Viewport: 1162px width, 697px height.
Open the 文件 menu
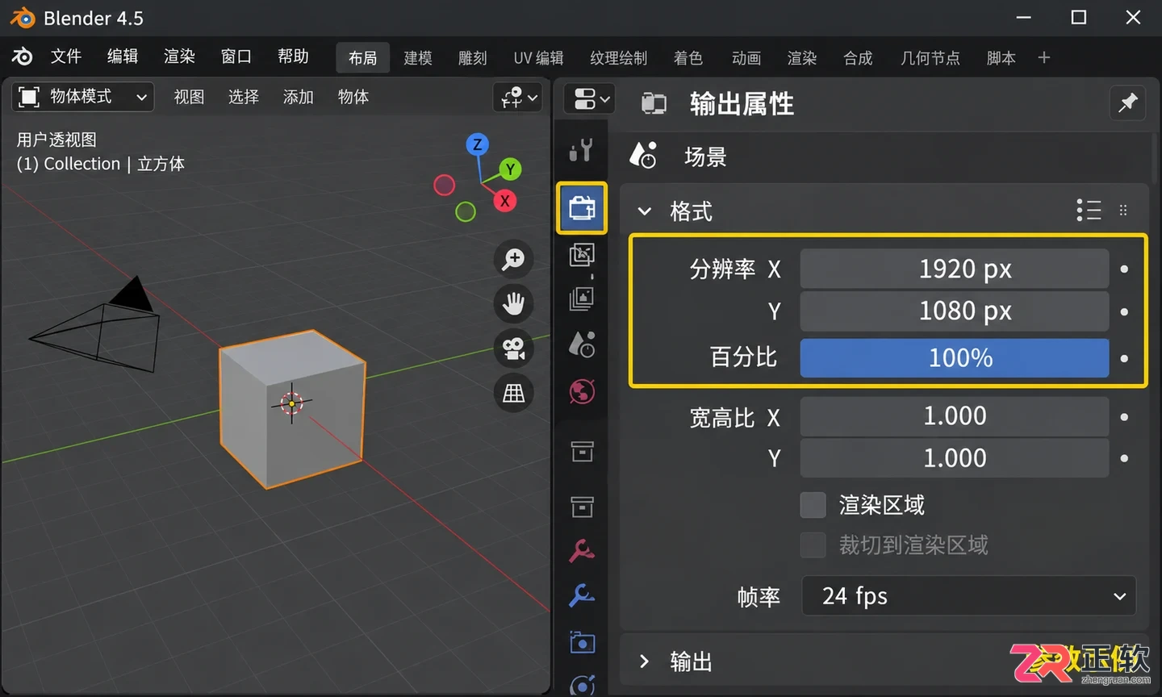66,56
